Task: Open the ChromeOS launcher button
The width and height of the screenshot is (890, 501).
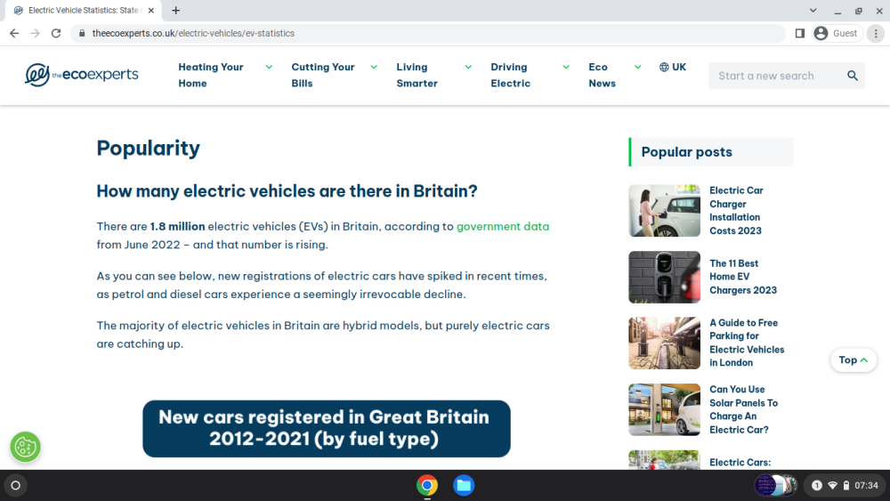Action: [16, 485]
